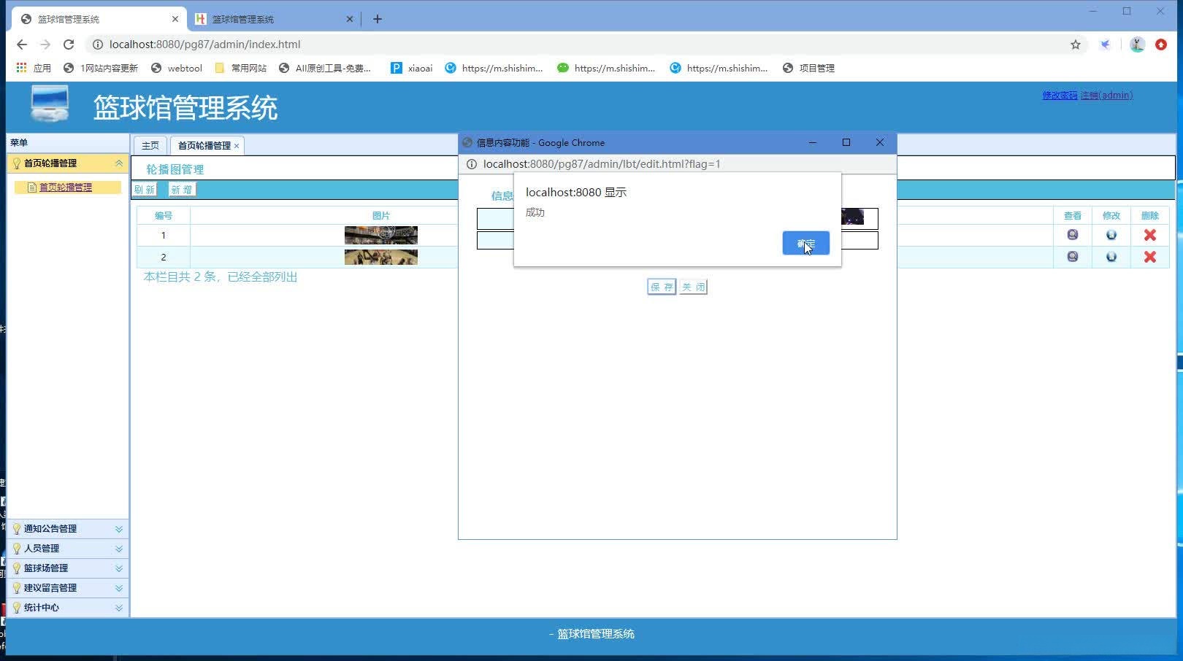Click the site info icon in main address bar
This screenshot has height=661, width=1183.
click(x=97, y=45)
